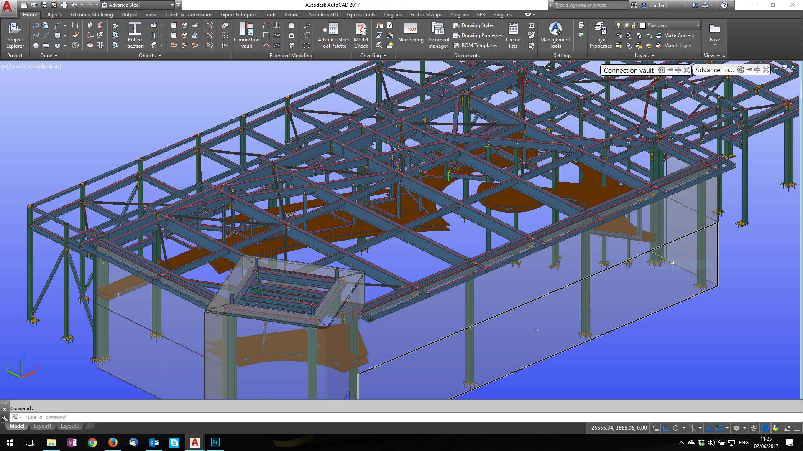The width and height of the screenshot is (803, 451).
Task: Toggle 2D Object Snap in status bar
Action: point(719,428)
